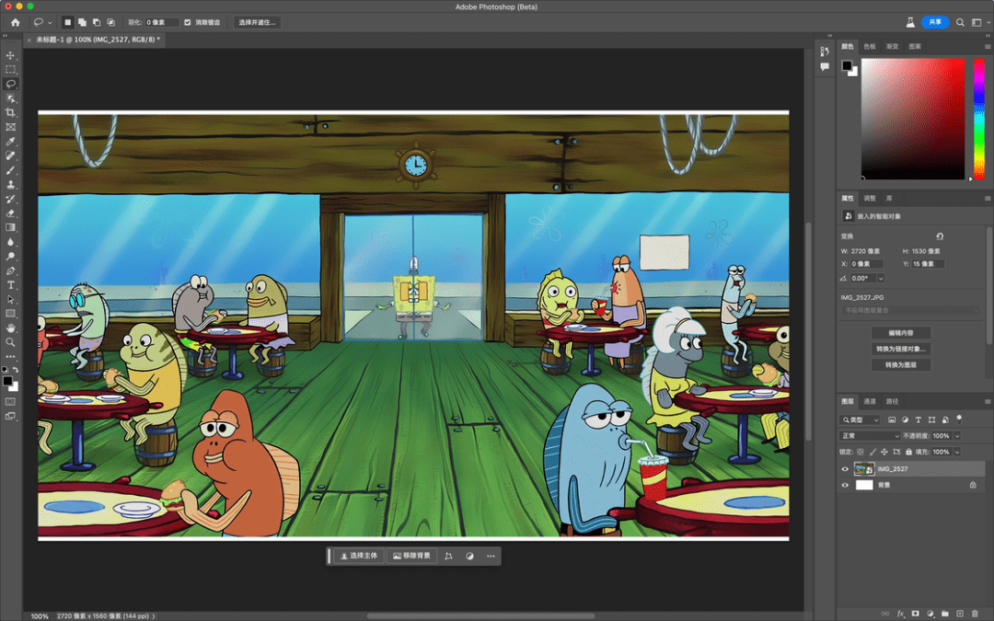Select the Gradient tool
The width and height of the screenshot is (994, 621).
[x=11, y=227]
